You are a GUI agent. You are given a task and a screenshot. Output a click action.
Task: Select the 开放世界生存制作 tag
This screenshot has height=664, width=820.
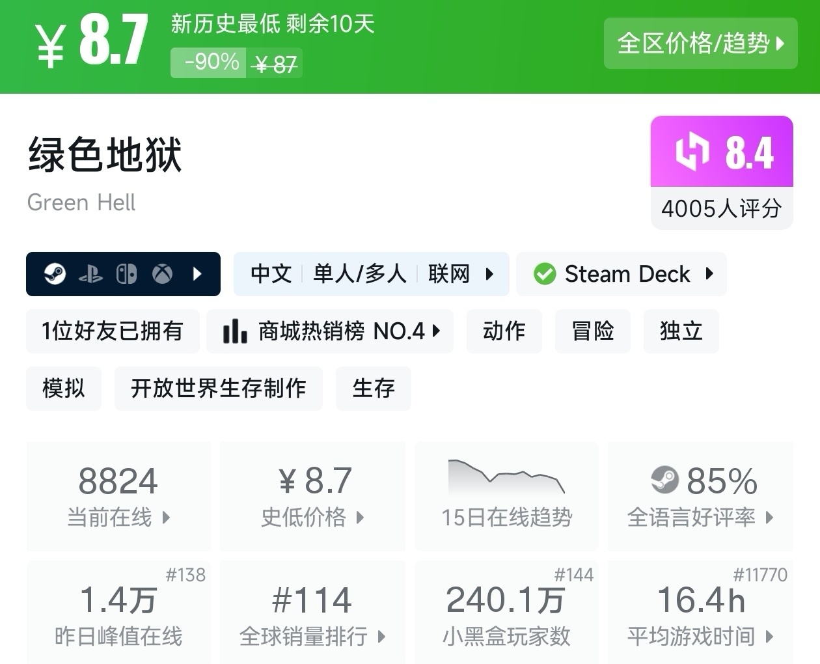(218, 389)
